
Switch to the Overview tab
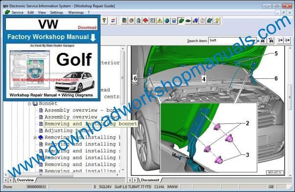pos(25,180)
